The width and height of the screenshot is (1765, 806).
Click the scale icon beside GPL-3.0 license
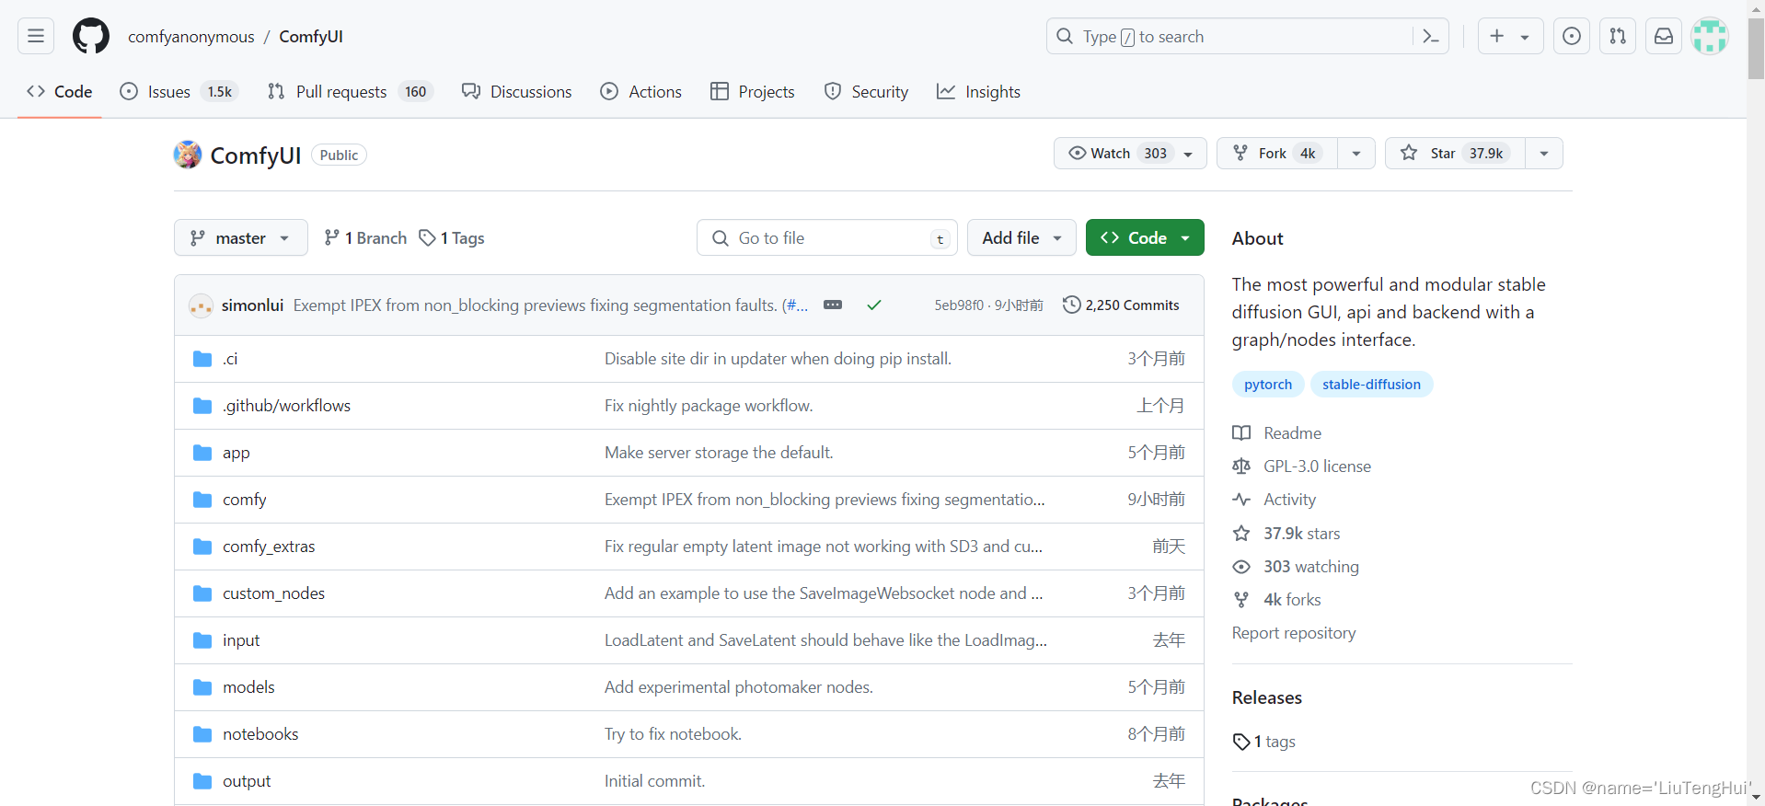tap(1241, 466)
